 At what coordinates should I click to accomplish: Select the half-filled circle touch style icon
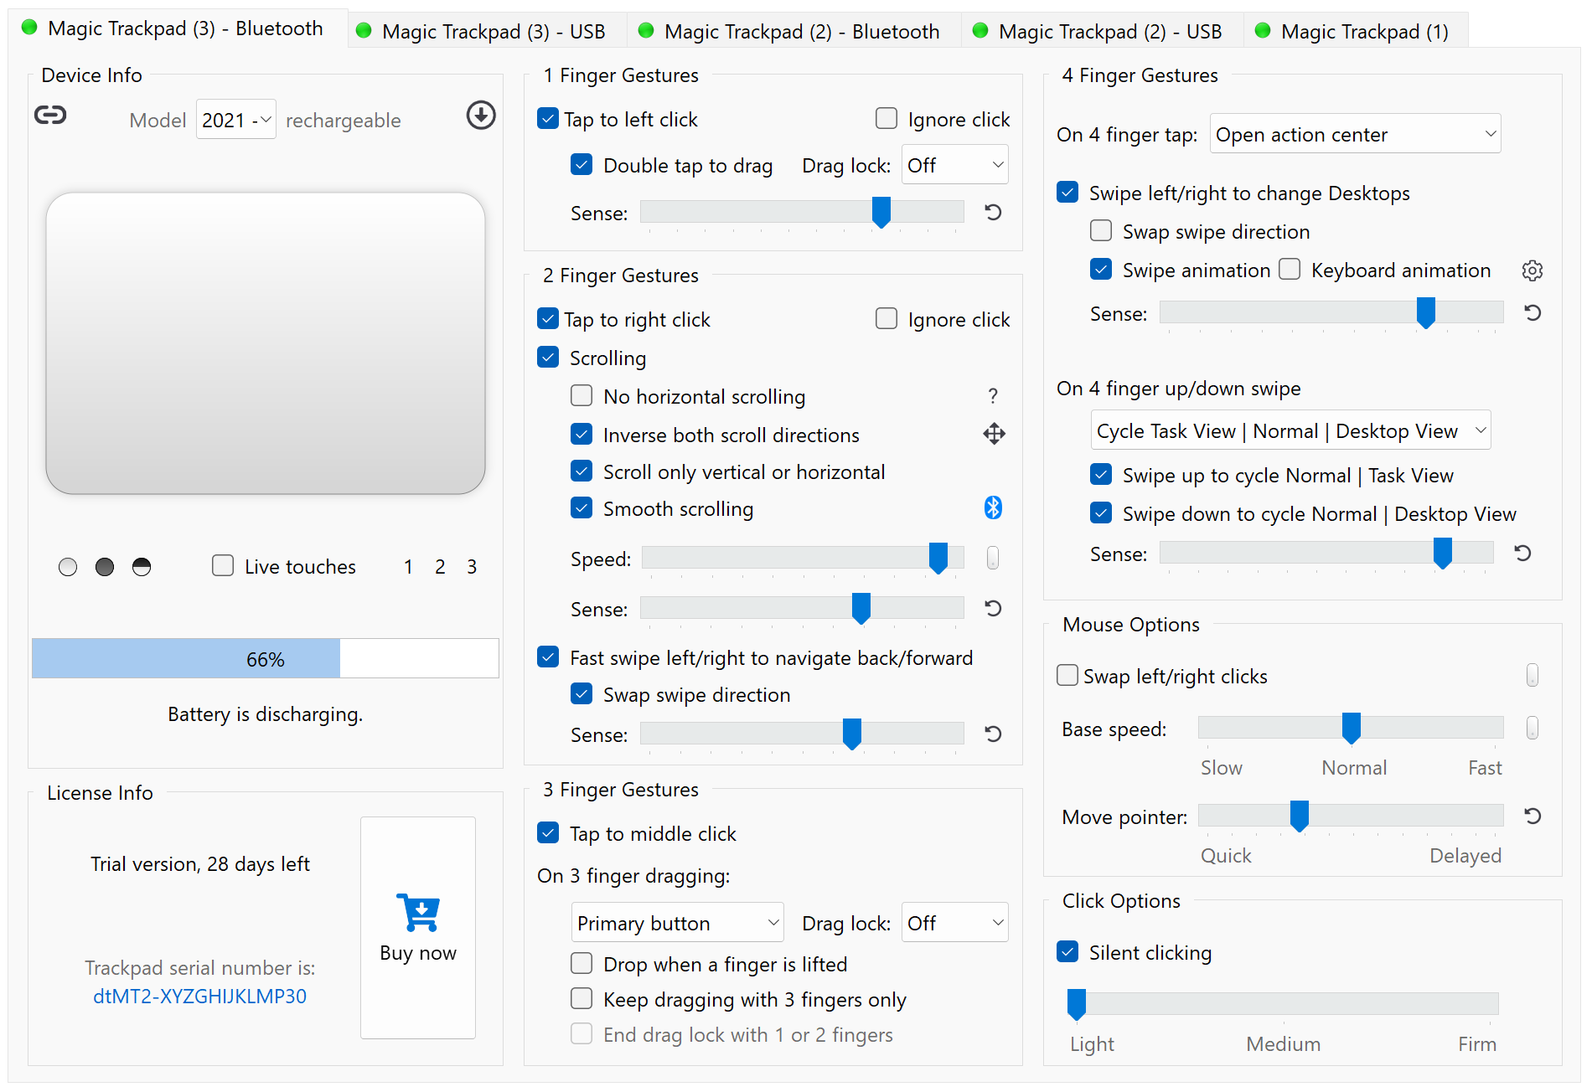[x=141, y=566]
